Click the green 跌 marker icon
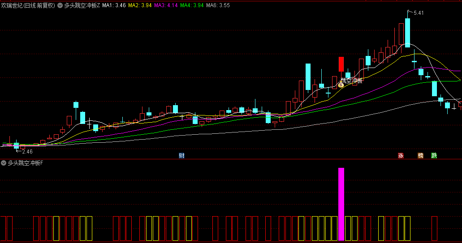 pyautogui.click(x=434, y=156)
